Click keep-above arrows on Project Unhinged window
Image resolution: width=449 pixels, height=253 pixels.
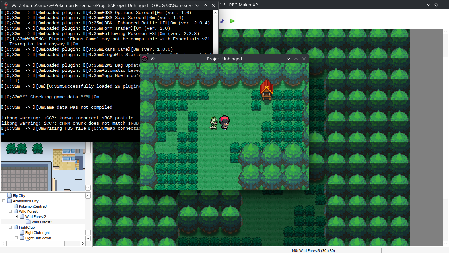pyautogui.click(x=153, y=59)
